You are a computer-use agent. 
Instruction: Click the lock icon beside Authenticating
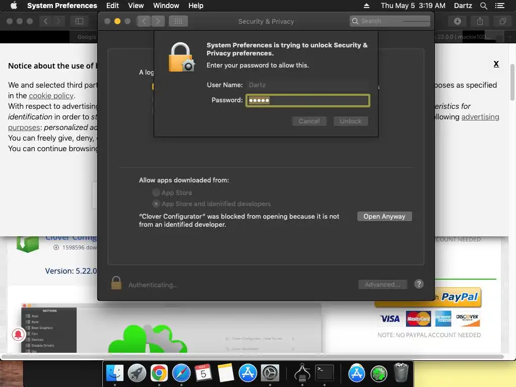click(x=116, y=283)
